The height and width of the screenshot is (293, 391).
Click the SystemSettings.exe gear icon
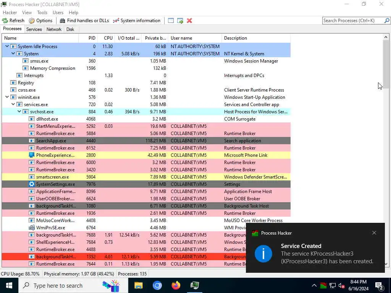coord(31,184)
